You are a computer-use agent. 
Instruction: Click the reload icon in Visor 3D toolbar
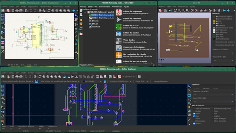click(x=175, y=10)
